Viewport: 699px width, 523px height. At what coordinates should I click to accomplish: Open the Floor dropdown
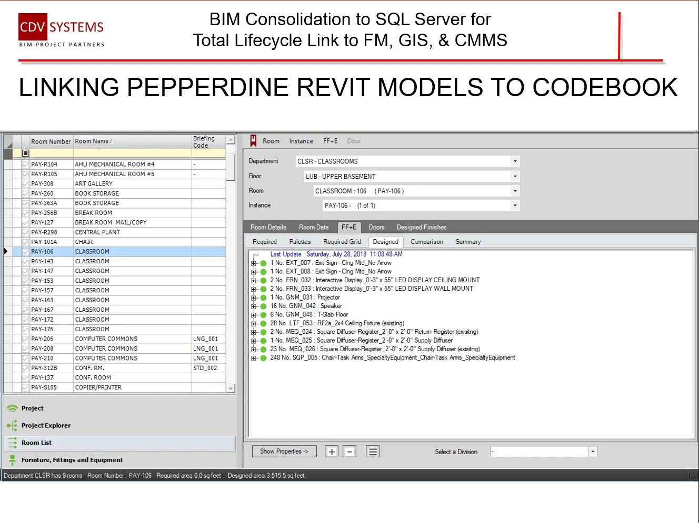(515, 176)
